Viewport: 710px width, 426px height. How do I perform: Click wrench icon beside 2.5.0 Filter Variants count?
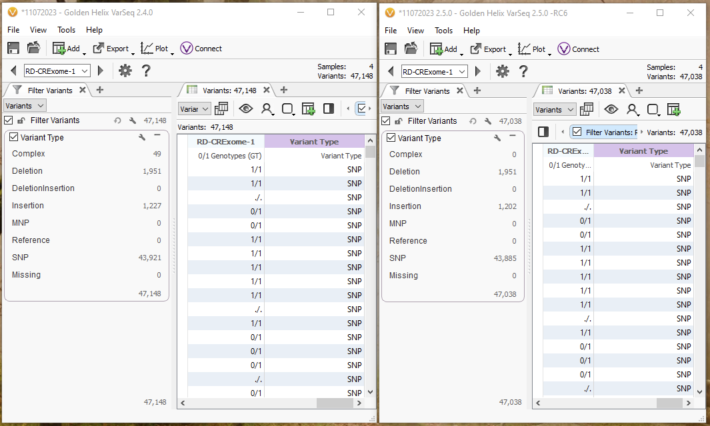coord(488,121)
